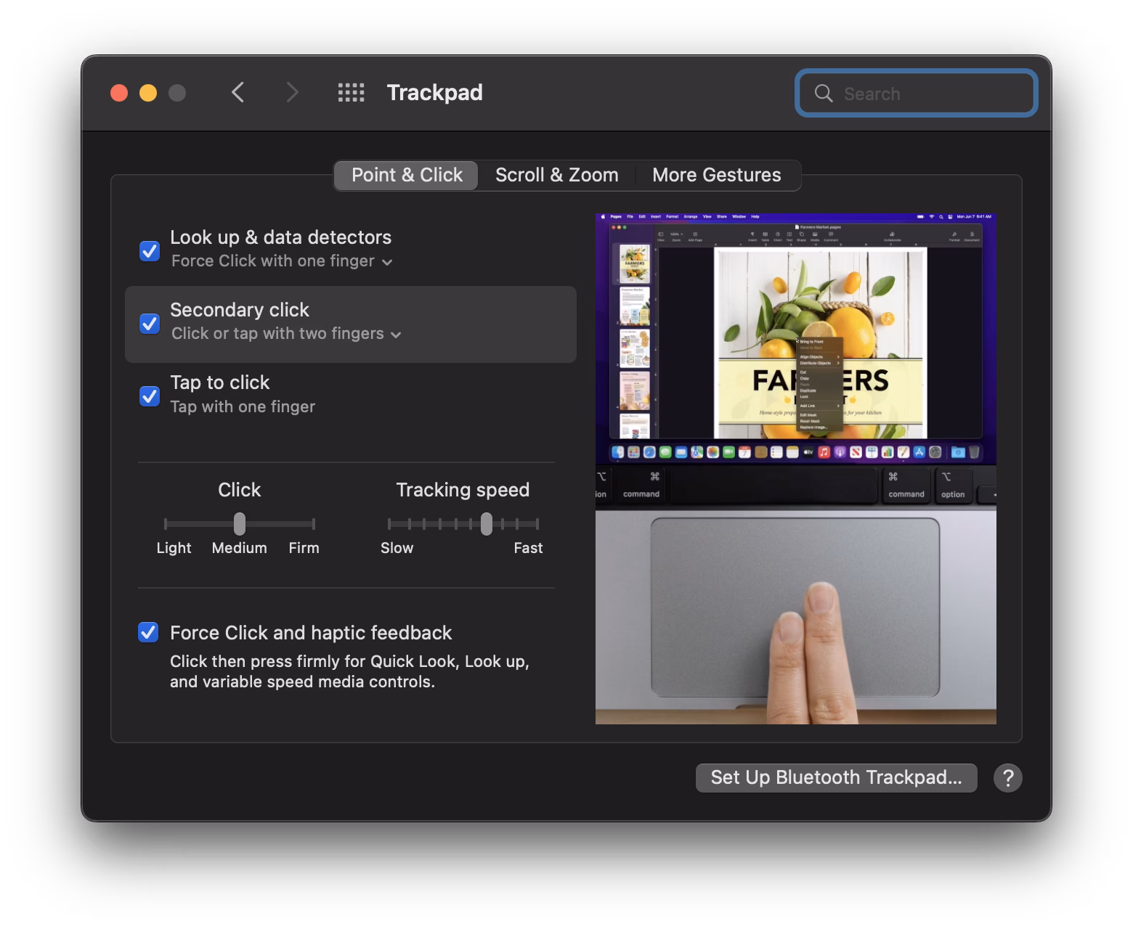Close the Trackpad preferences window
Image resolution: width=1133 pixels, height=929 pixels.
(119, 93)
